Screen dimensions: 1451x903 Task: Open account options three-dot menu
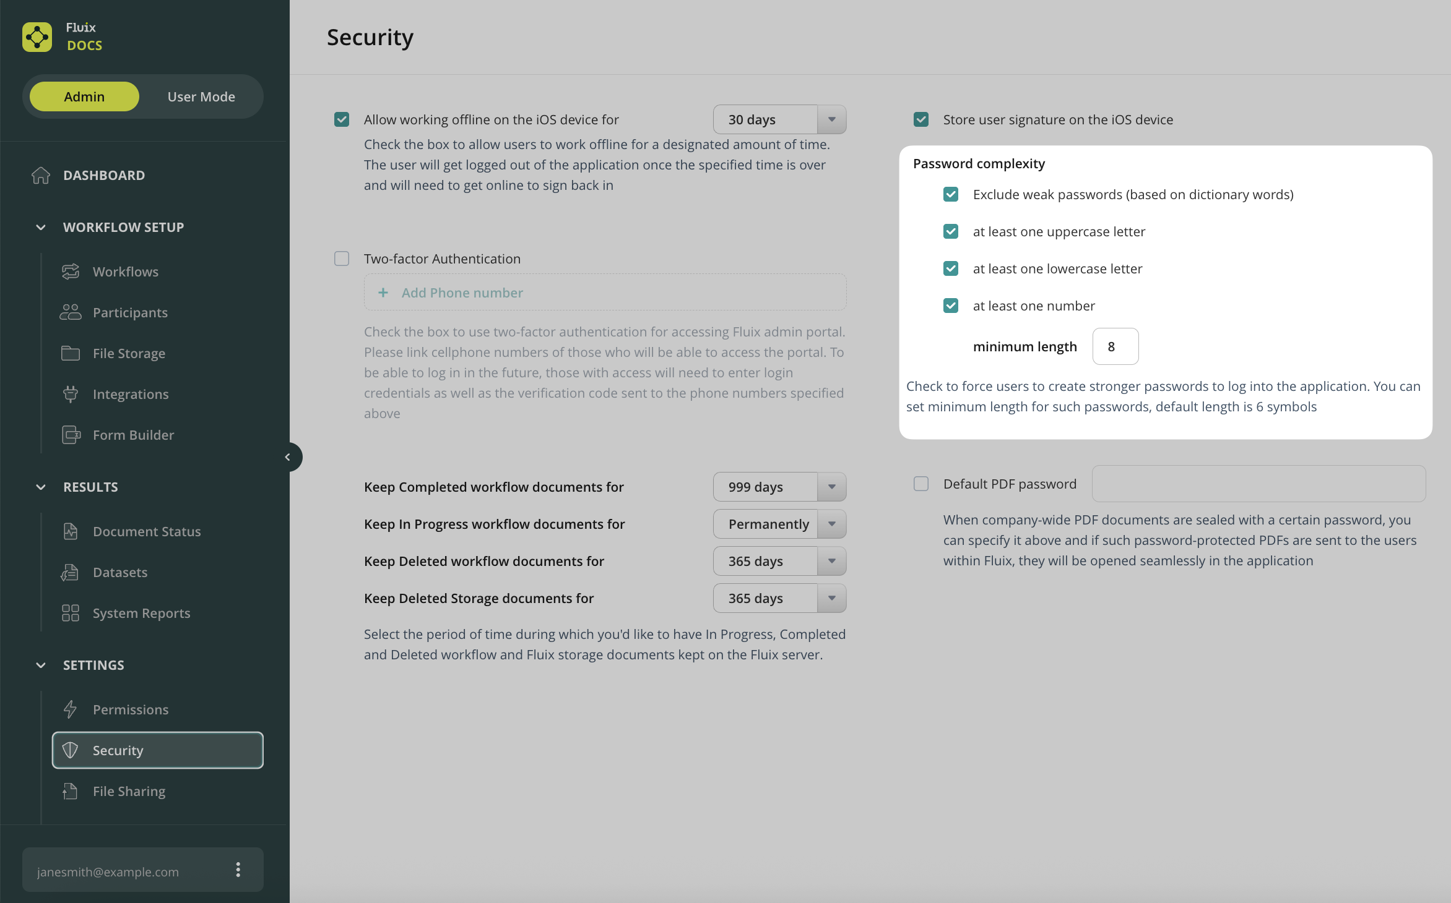click(238, 870)
